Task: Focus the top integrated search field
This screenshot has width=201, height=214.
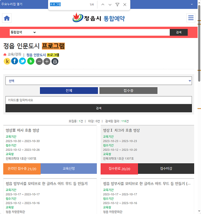Action: coord(103,32)
